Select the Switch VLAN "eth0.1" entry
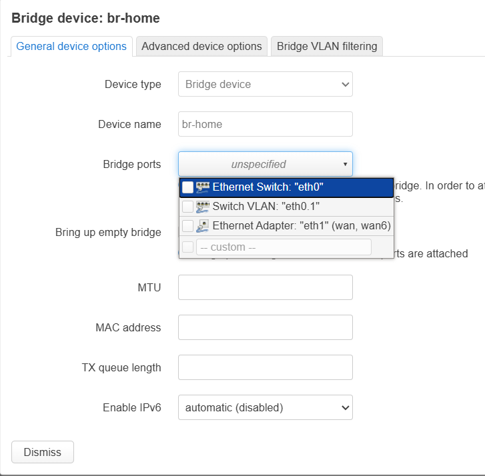 286,207
